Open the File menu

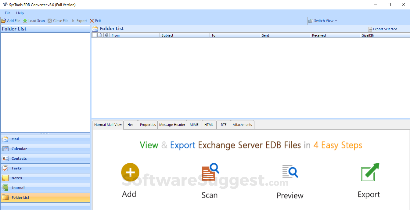point(8,13)
